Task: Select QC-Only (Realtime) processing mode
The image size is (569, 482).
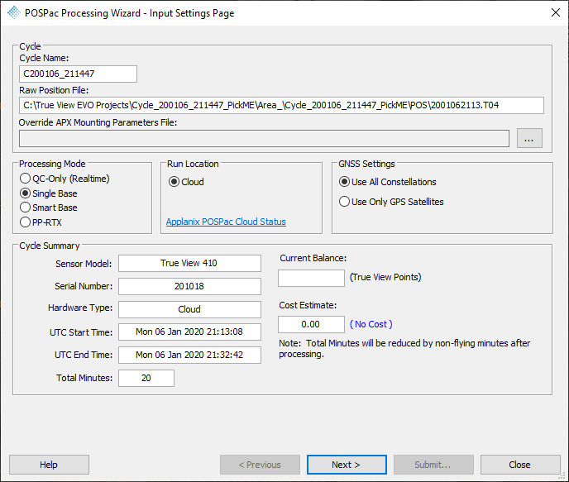Action: click(x=65, y=179)
